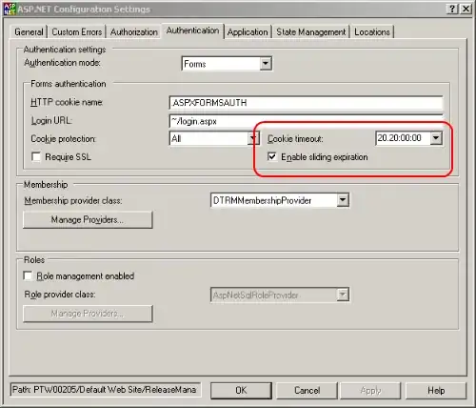Toggle the Require SSL checkbox
This screenshot has height=408, width=476.
[36, 157]
